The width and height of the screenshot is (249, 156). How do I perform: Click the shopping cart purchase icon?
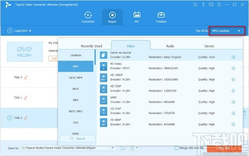click(x=195, y=5)
